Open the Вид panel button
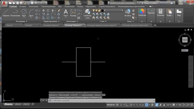 (179, 13)
